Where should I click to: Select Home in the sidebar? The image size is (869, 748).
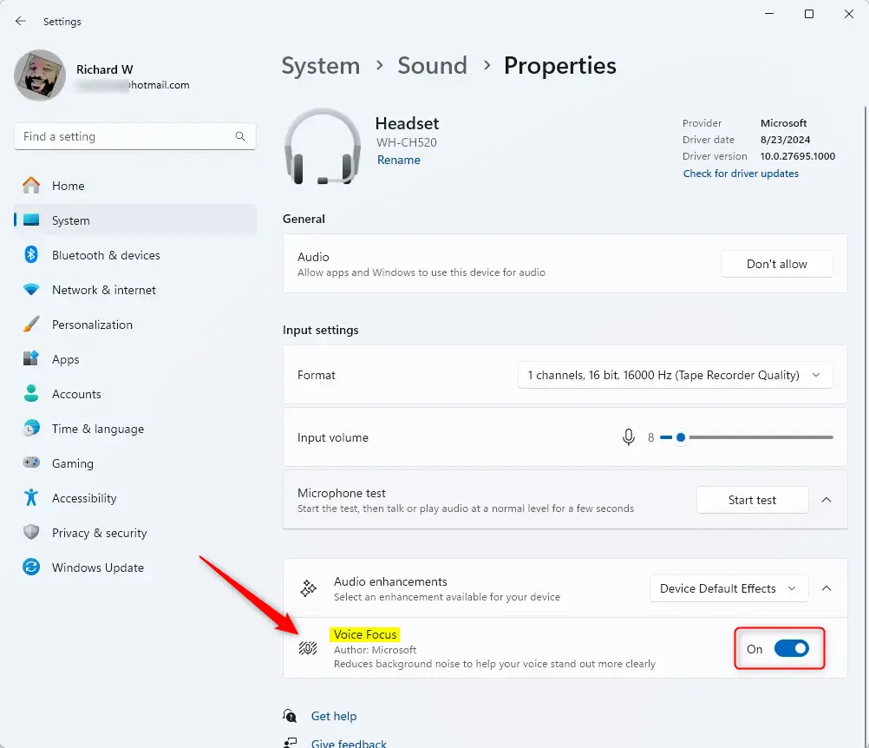69,186
